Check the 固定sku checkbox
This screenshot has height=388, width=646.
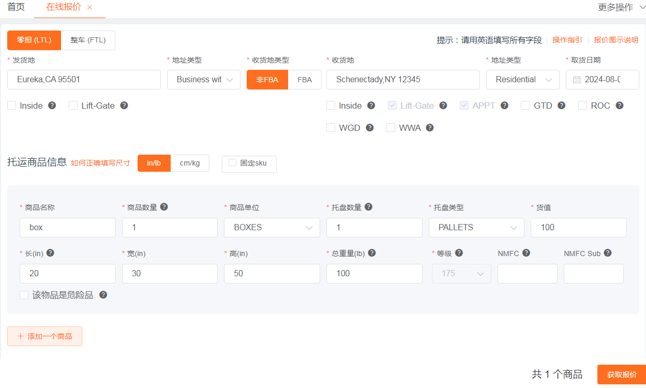(x=232, y=163)
